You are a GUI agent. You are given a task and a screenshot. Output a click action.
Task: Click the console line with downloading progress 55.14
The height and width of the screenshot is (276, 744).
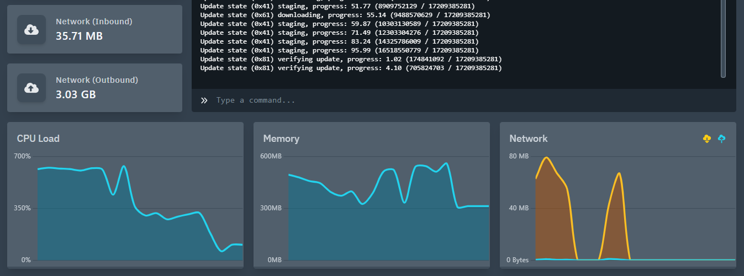345,15
